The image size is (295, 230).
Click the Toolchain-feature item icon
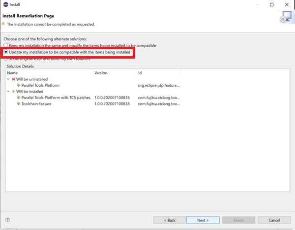(19, 103)
